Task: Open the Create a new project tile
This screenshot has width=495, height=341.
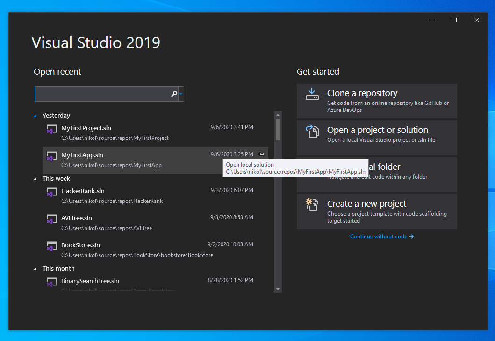Action: click(x=377, y=211)
